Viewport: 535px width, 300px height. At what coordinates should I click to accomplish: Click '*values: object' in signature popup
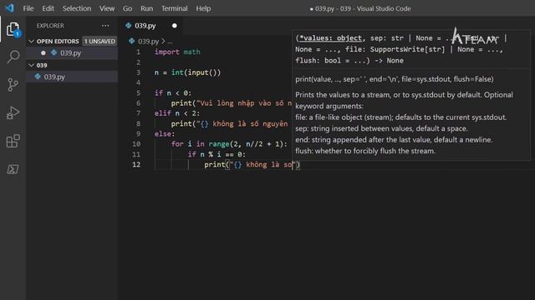click(330, 38)
